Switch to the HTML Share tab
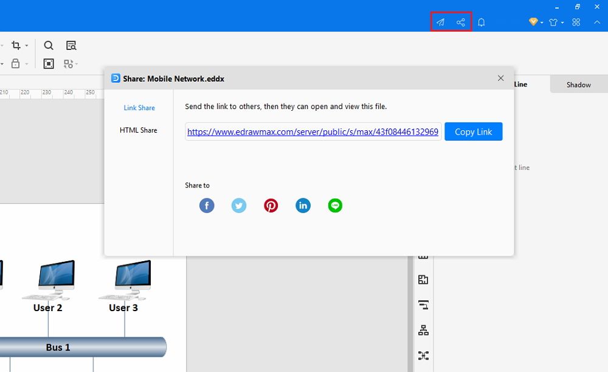Image resolution: width=608 pixels, height=372 pixels. (x=139, y=130)
